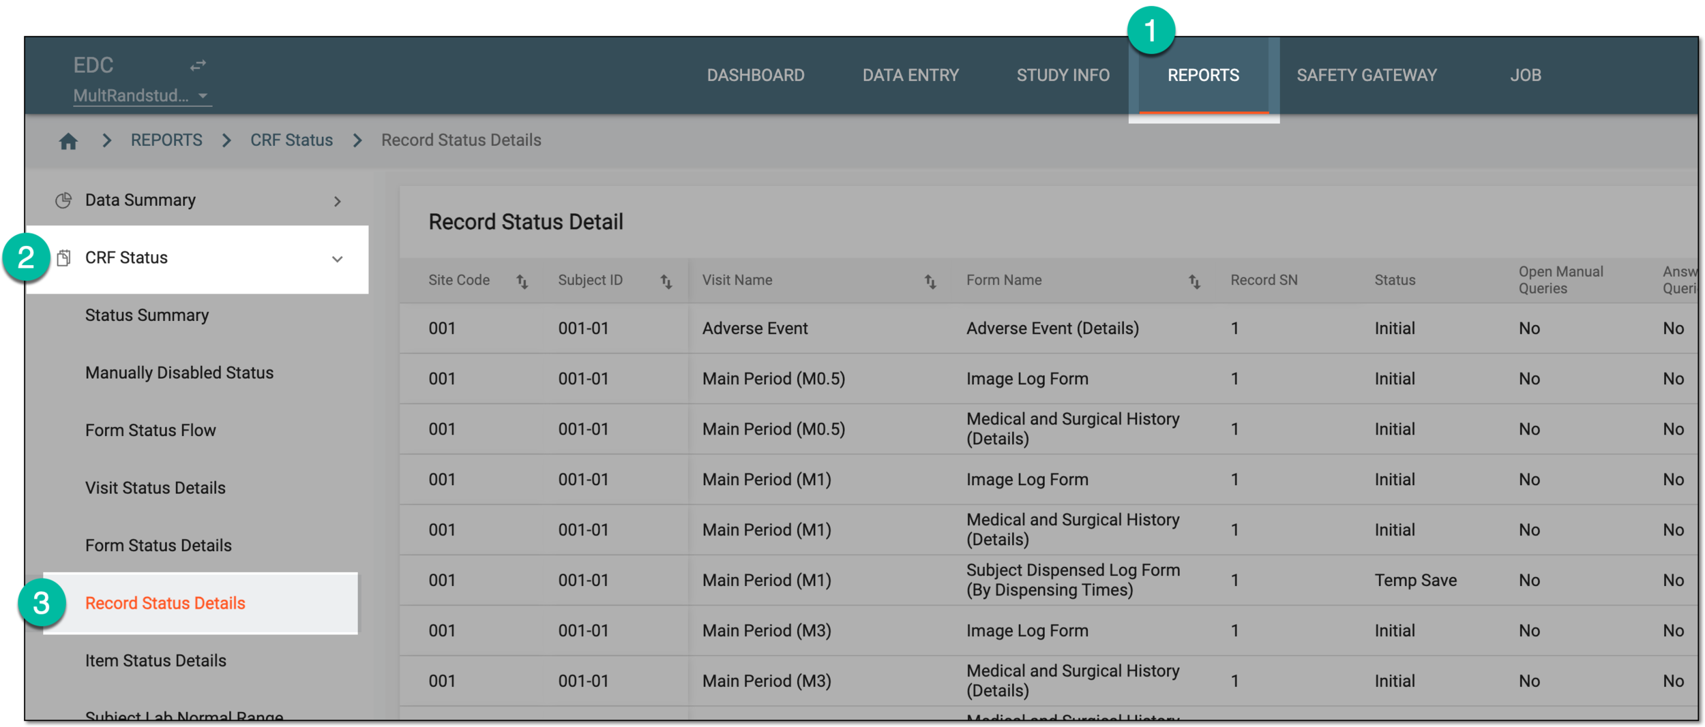Click the Adverse Event visit name cell
The height and width of the screenshot is (727, 1705).
click(755, 328)
